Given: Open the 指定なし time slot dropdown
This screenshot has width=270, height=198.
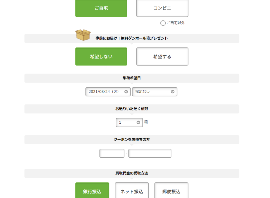Looking at the screenshot, I should tap(155, 92).
